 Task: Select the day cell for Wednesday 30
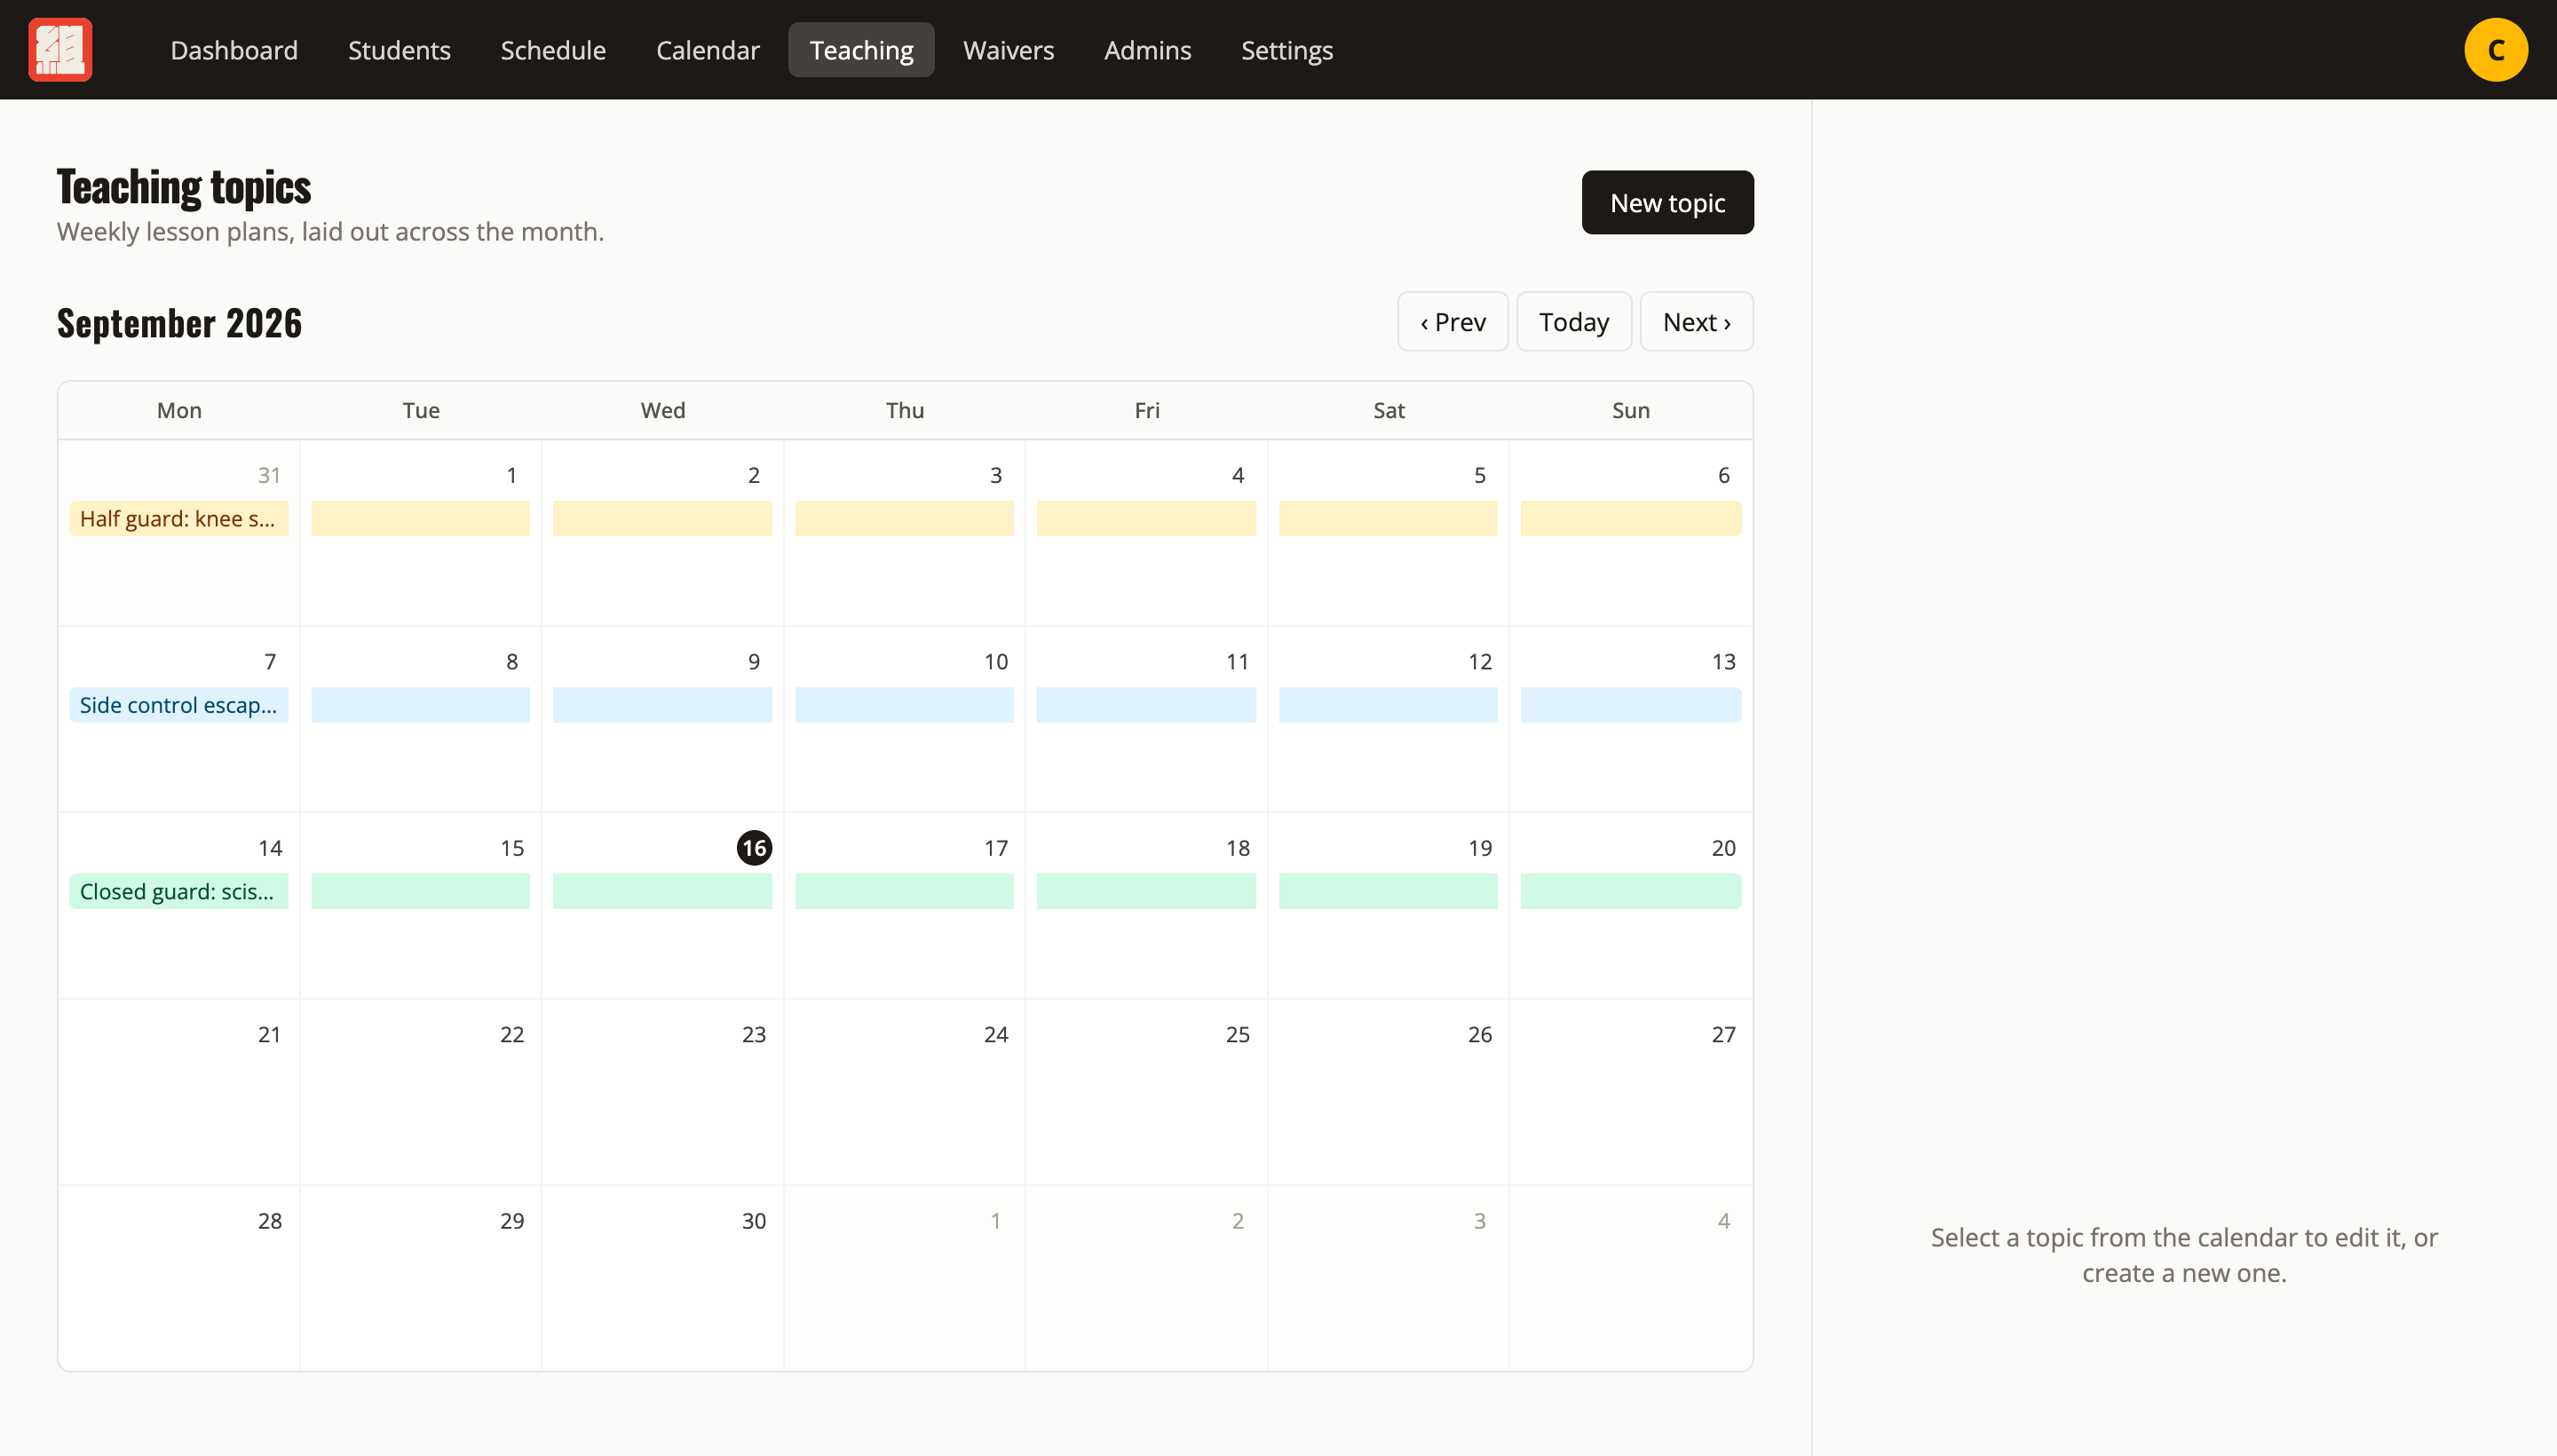click(662, 1279)
